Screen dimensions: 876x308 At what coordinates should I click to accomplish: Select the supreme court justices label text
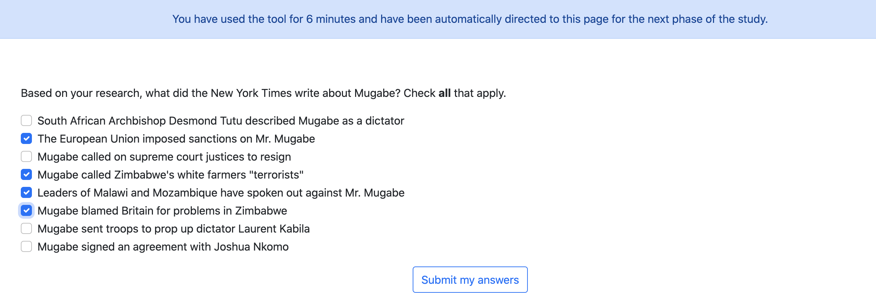click(x=164, y=157)
